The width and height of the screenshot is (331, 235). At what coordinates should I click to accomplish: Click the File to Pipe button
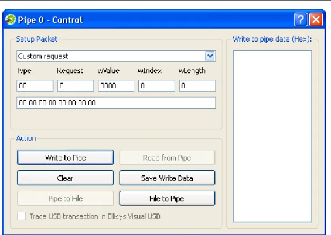(x=167, y=198)
